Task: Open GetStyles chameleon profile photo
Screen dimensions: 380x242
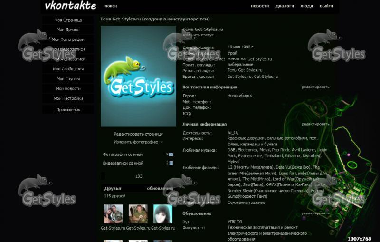Action: 138,76
